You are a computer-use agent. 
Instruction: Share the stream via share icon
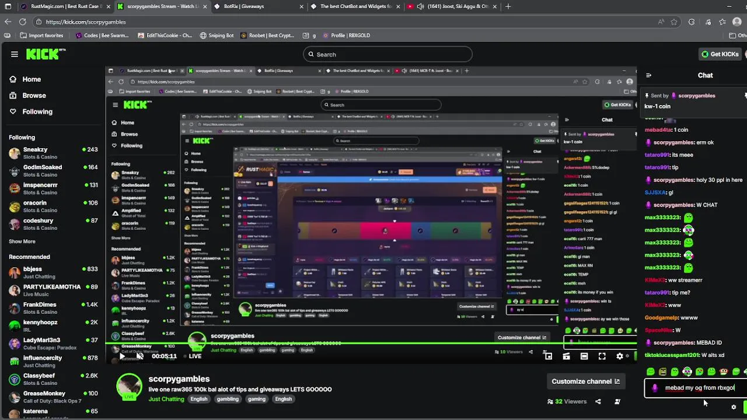pos(598,401)
